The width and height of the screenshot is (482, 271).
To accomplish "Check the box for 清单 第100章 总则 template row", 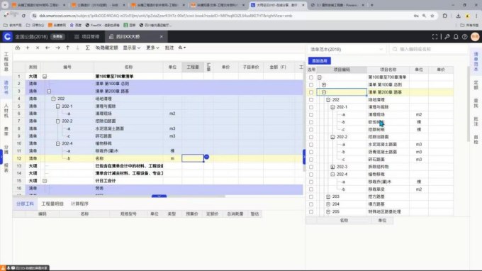I will [311, 84].
